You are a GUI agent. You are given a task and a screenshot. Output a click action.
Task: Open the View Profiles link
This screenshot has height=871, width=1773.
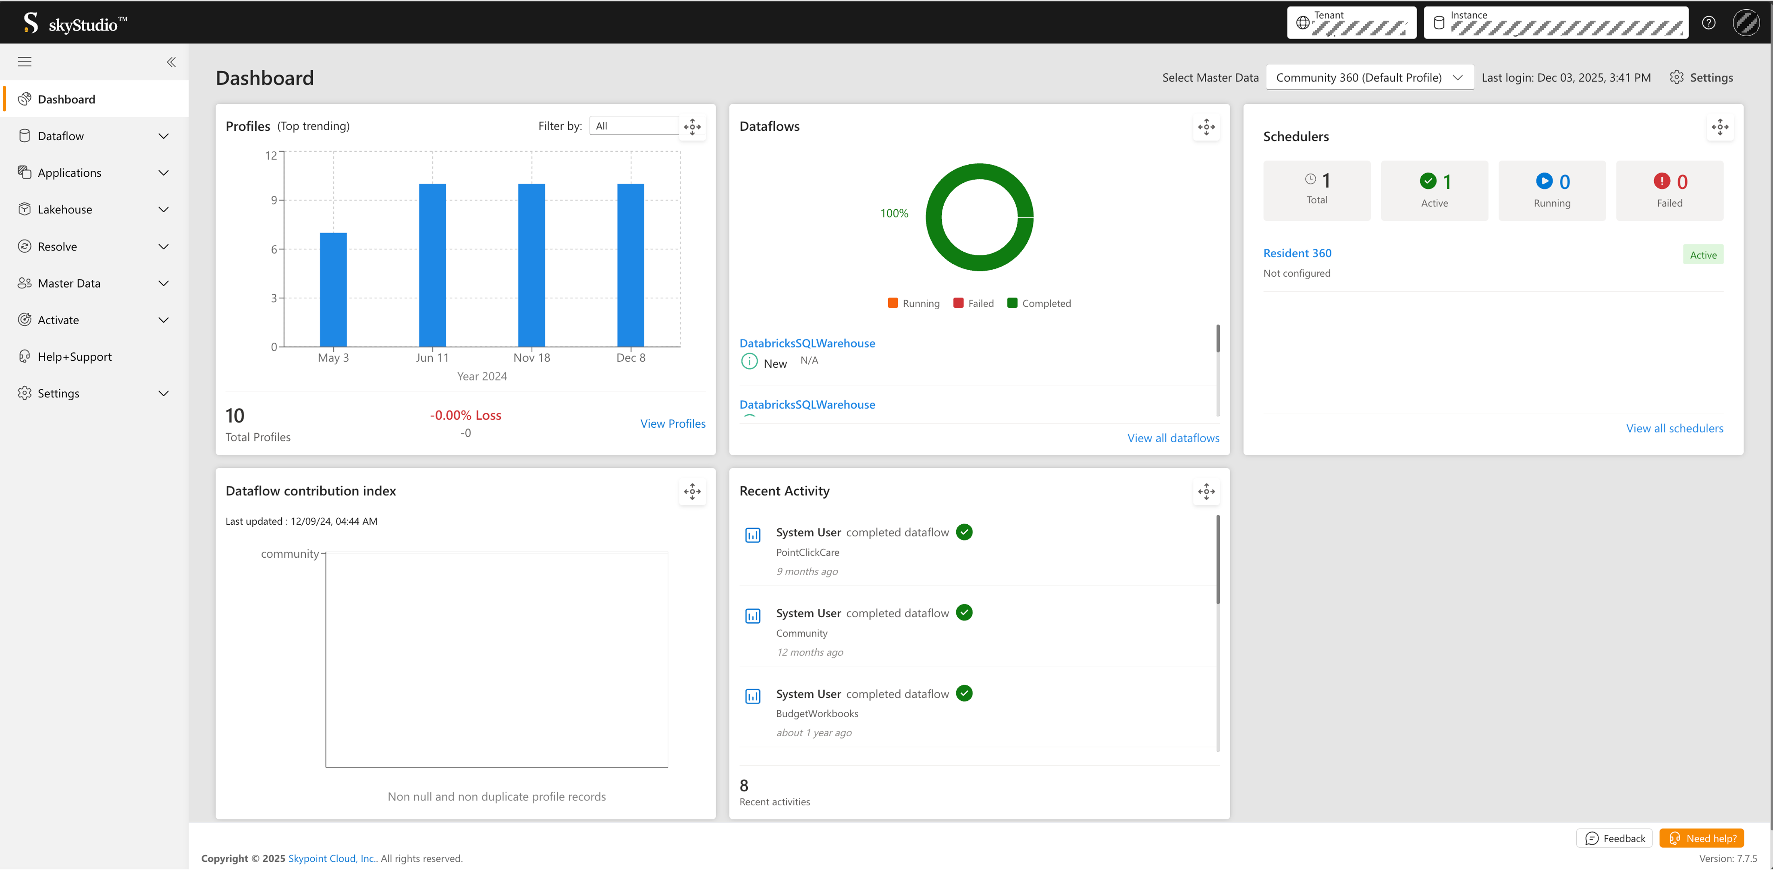click(673, 423)
